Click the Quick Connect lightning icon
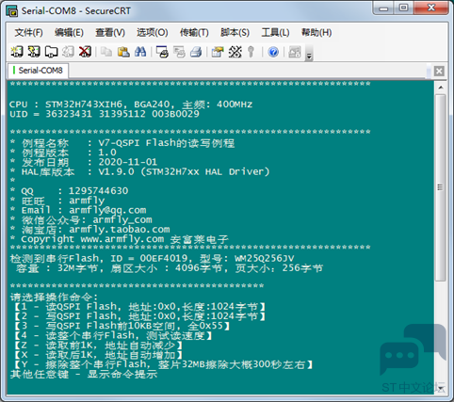The height and width of the screenshot is (402, 454). [x=34, y=52]
